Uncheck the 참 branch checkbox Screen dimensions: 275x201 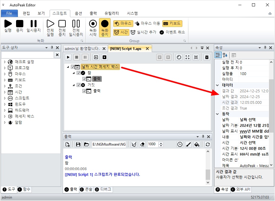click(78, 73)
